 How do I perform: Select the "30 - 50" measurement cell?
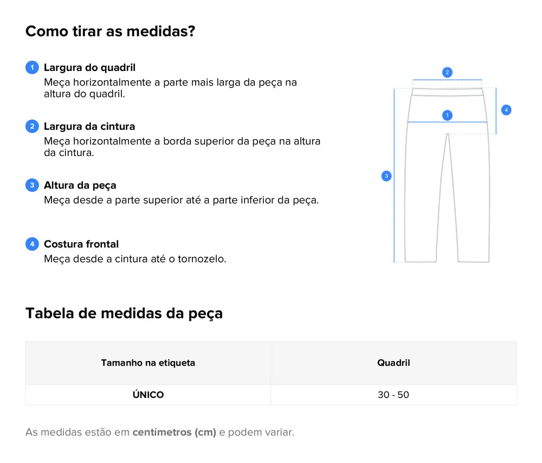[393, 395]
